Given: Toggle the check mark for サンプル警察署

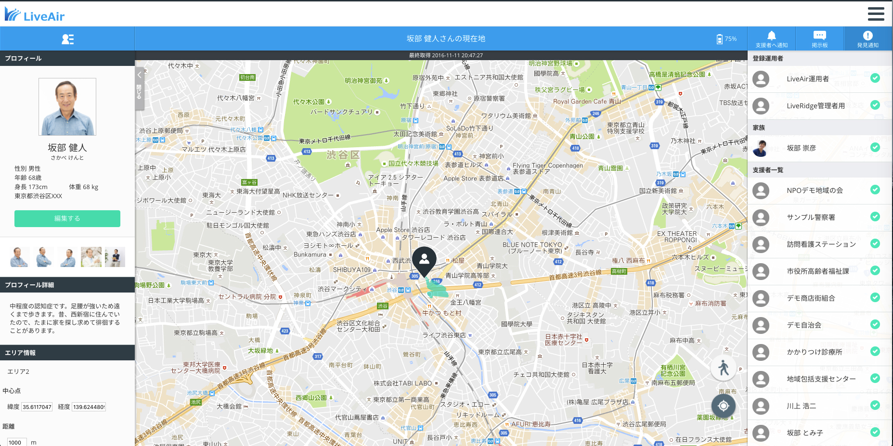Looking at the screenshot, I should pyautogui.click(x=875, y=217).
